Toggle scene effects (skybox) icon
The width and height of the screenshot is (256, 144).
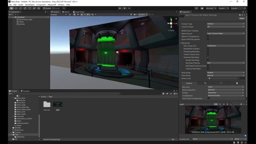[82, 14]
